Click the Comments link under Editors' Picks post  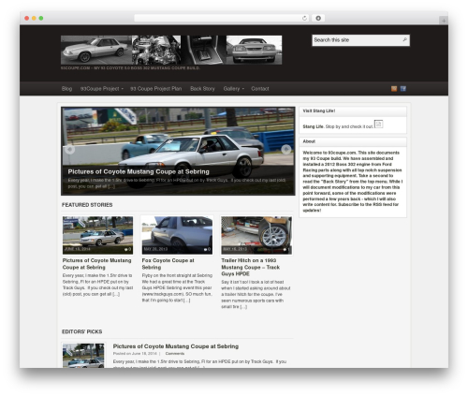pos(175,354)
